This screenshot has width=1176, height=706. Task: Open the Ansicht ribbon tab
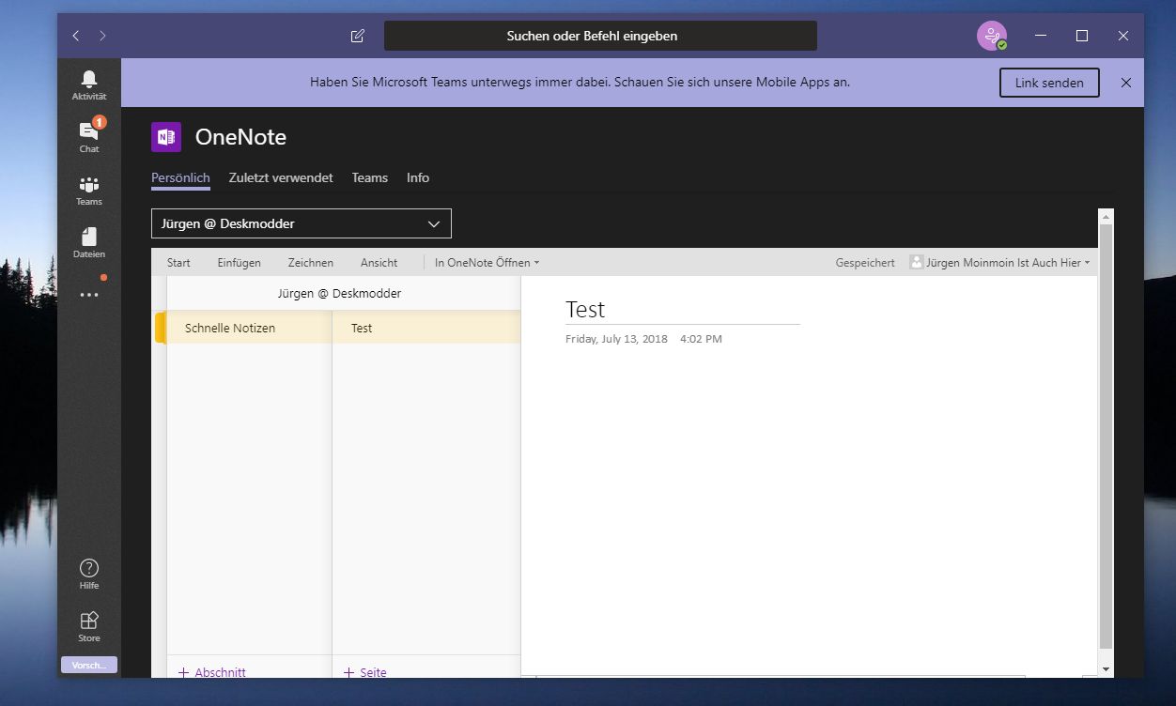(x=379, y=263)
